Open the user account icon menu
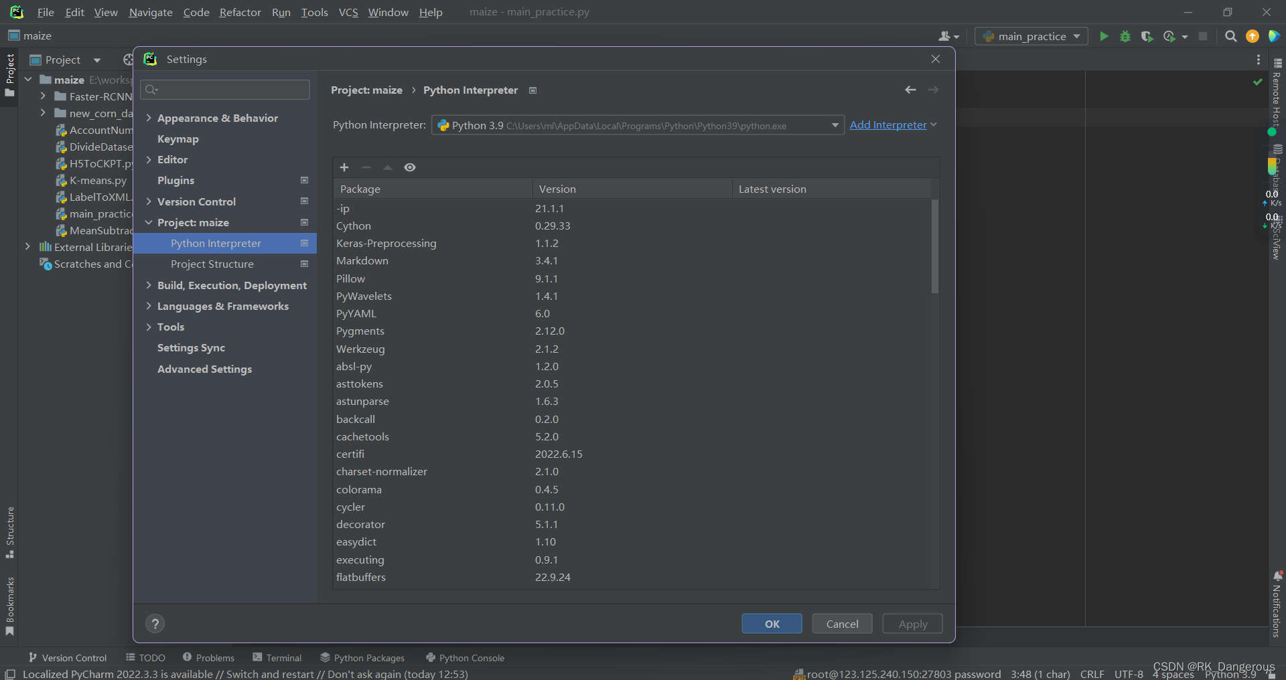Viewport: 1286px width, 680px height. (948, 36)
